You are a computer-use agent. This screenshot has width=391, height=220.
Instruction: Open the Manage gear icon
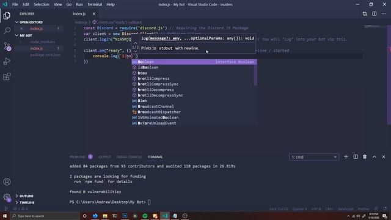[x=7, y=197]
